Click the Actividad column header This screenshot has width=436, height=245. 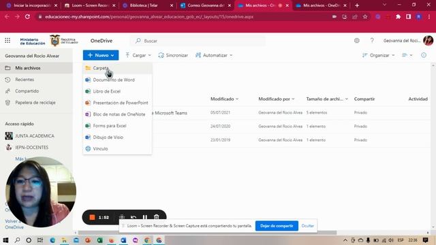[418, 99]
